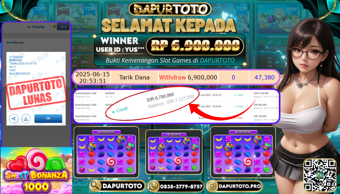Click the 0838-3779-8757 phone number
The width and height of the screenshot is (340, 194).
tap(181, 186)
